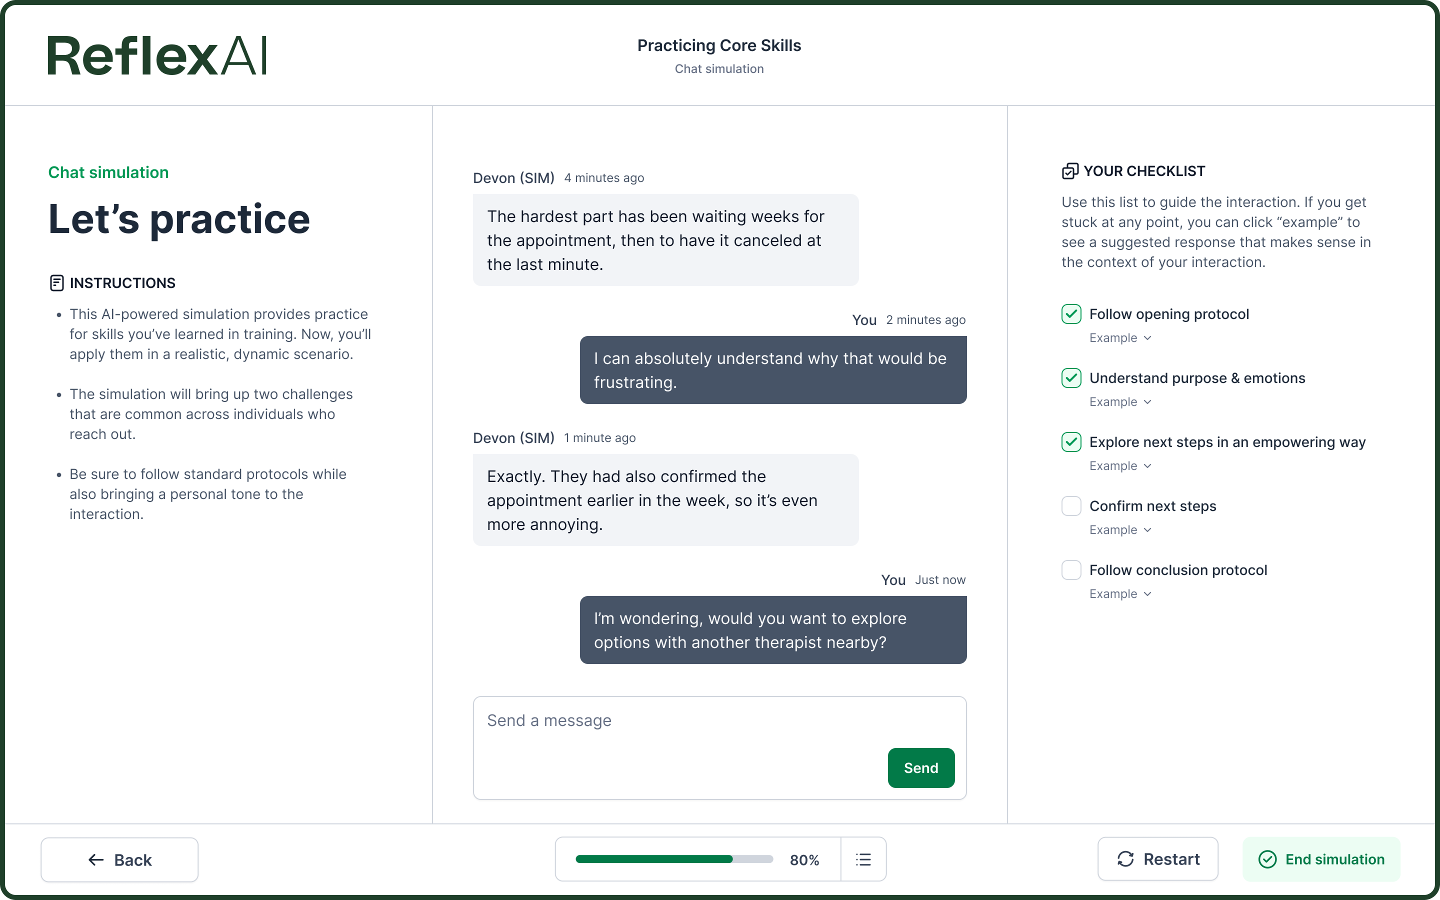This screenshot has width=1440, height=900.
Task: Uncheck the Follow opening protocol checkbox
Action: tap(1071, 313)
